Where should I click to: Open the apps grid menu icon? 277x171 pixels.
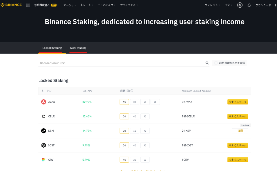(28, 5)
